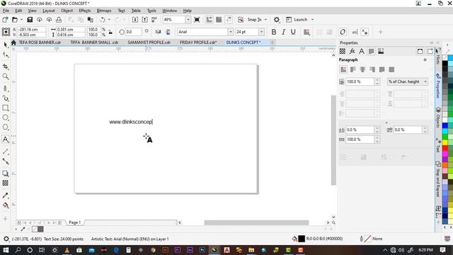Select the Color Eyedropper tool
This screenshot has width=453, height=255.
(x=6, y=195)
